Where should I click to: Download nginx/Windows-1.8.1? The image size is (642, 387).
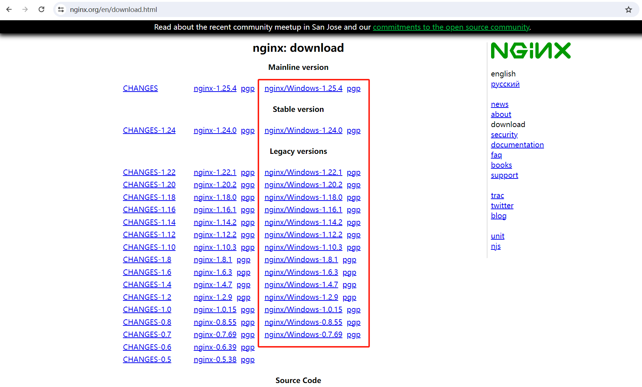(x=301, y=260)
